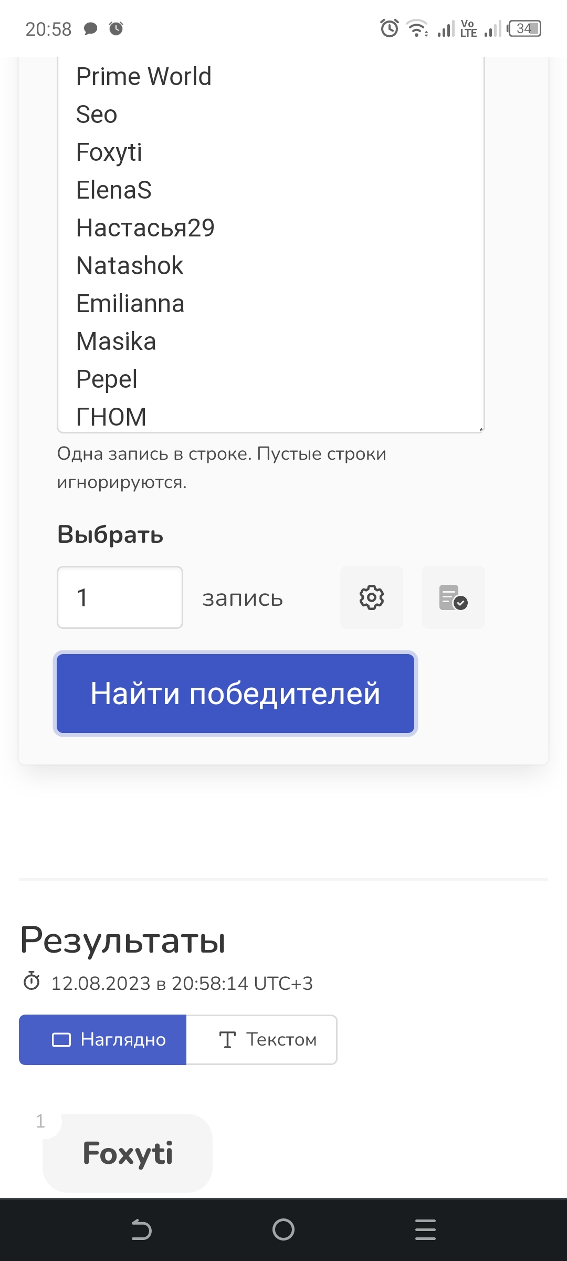Tap the Android back navigation icon

[x=141, y=1229]
